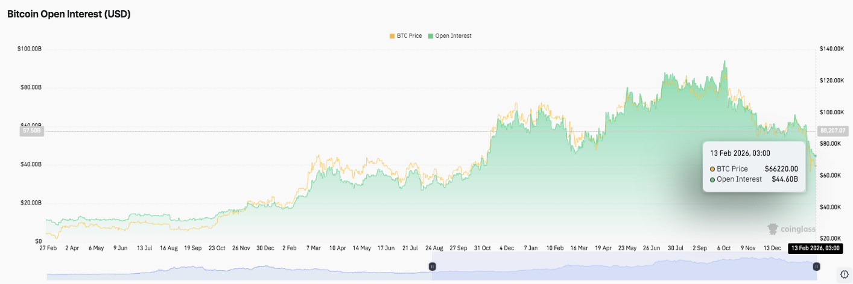Click the coinglass watermark logo
853x284 pixels.
coord(791,229)
